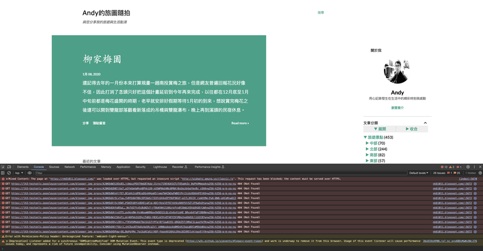
Task: Open the 柳家梅園 post title
Action: click(x=102, y=59)
